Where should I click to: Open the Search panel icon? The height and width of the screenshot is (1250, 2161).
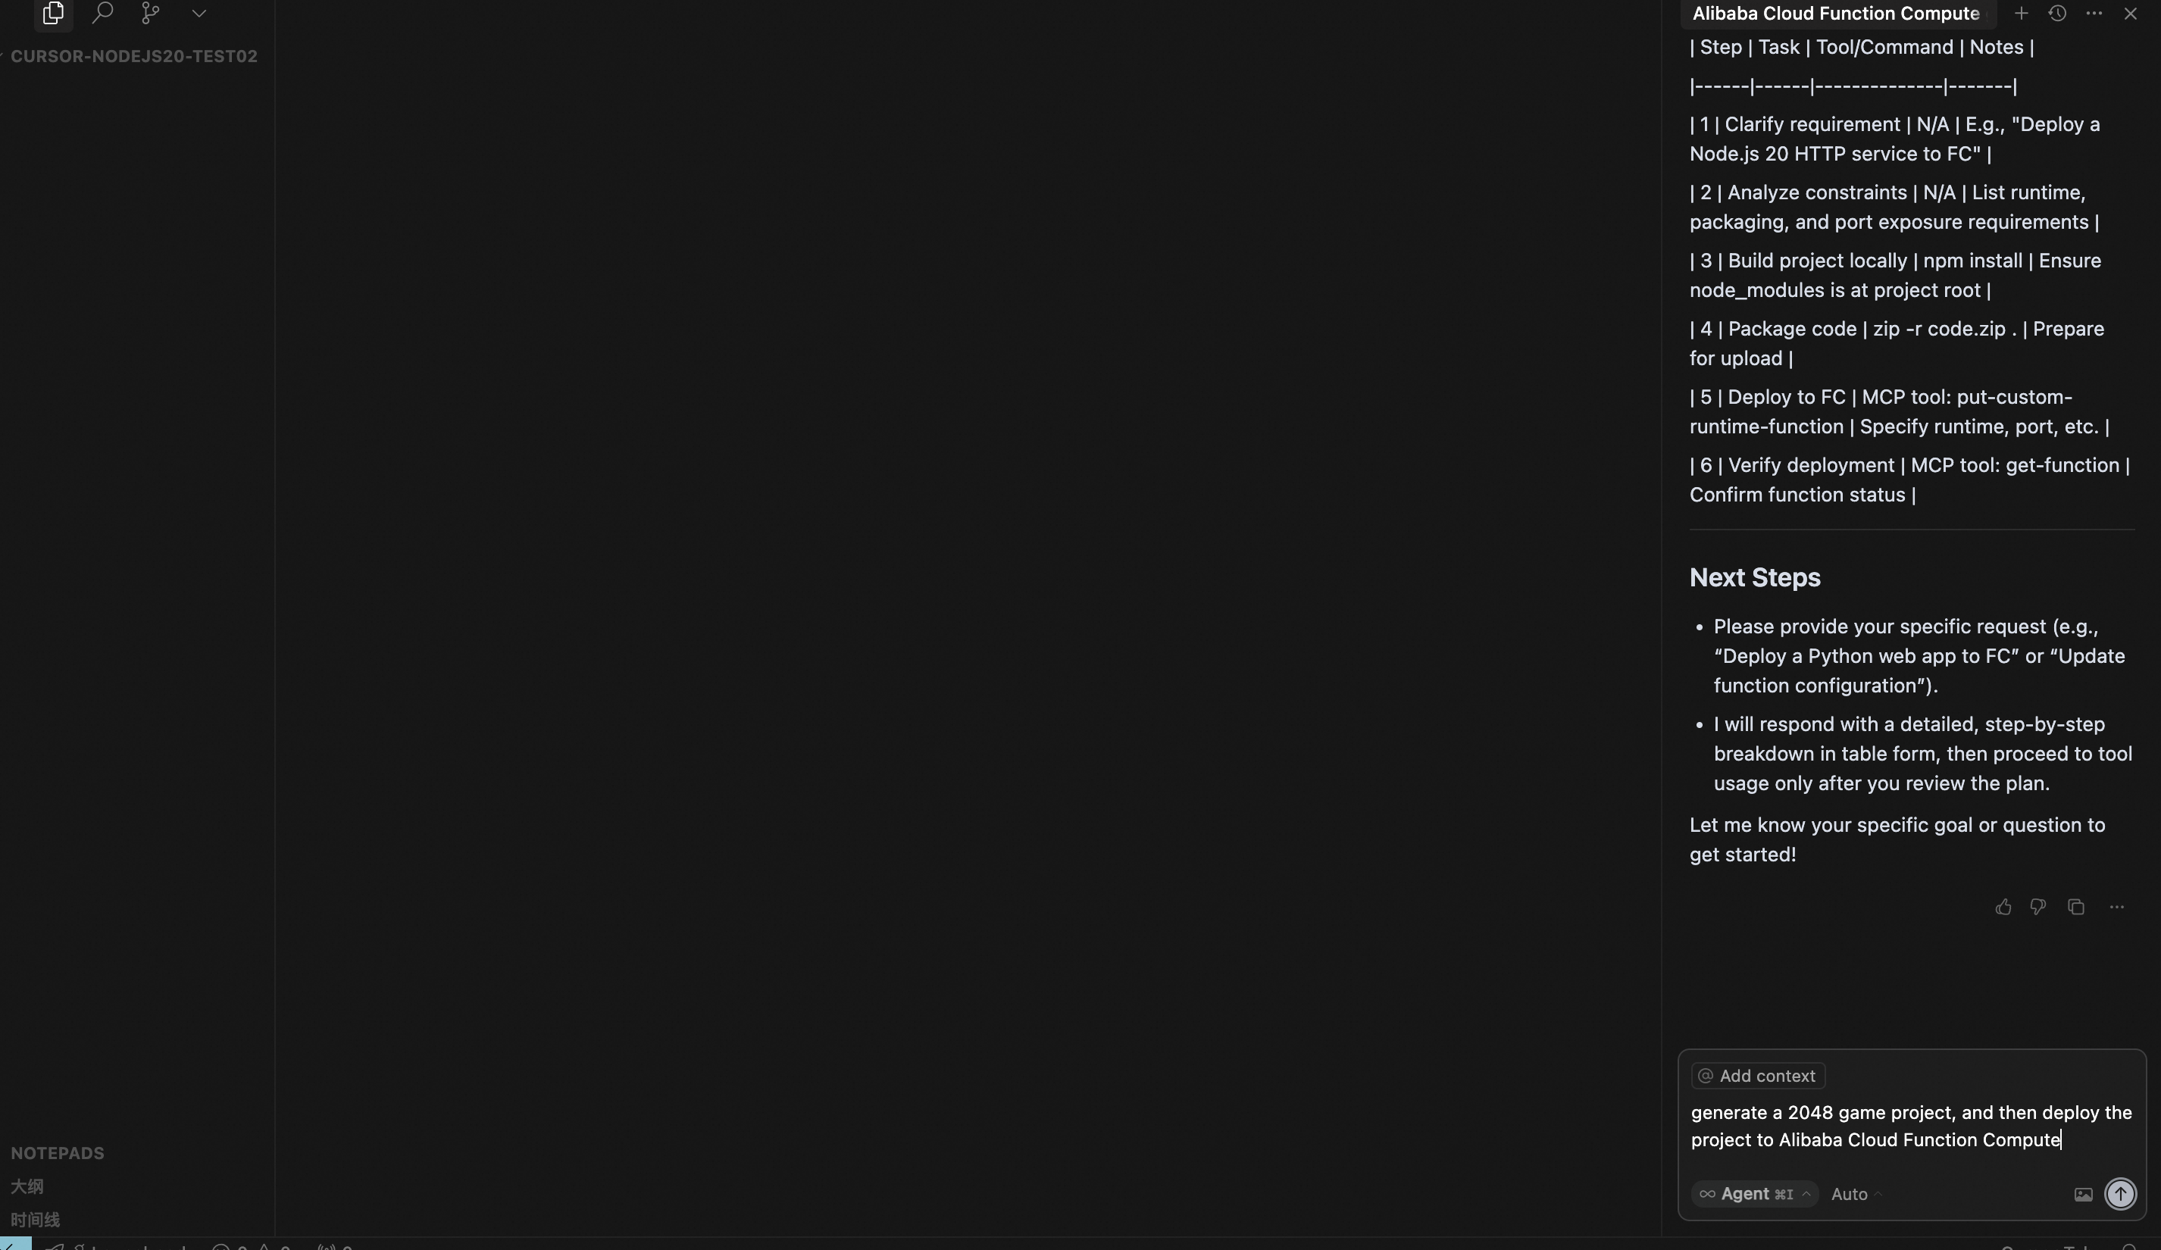point(103,13)
